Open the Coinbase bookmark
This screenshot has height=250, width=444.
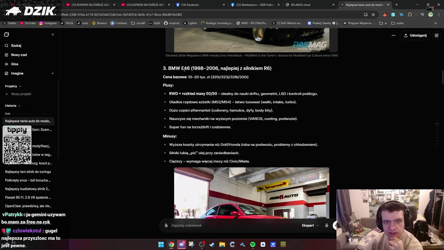(x=119, y=23)
